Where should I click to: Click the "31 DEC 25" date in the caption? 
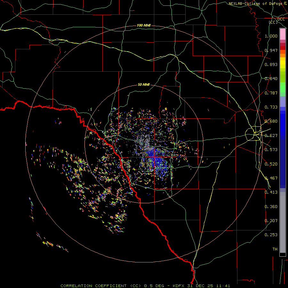click(x=200, y=286)
